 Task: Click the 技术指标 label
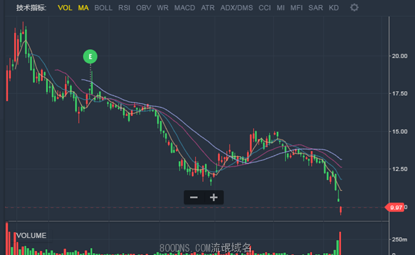(x=31, y=8)
